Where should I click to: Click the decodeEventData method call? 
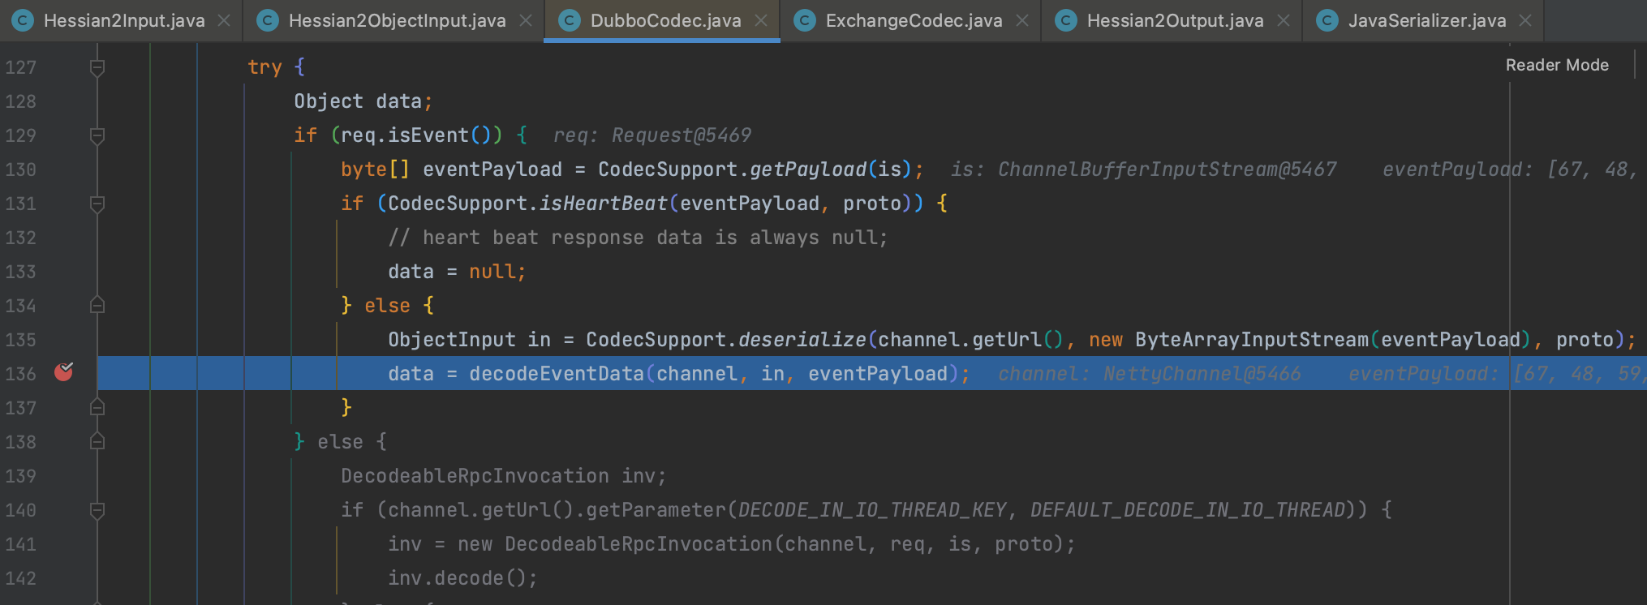point(557,374)
